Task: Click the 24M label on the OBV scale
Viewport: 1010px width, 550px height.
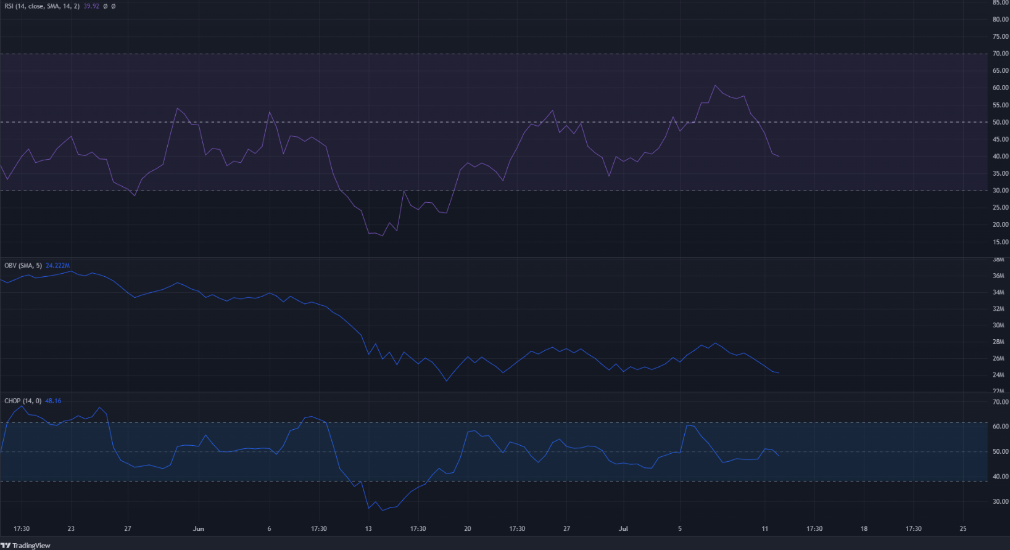Action: tap(998, 375)
